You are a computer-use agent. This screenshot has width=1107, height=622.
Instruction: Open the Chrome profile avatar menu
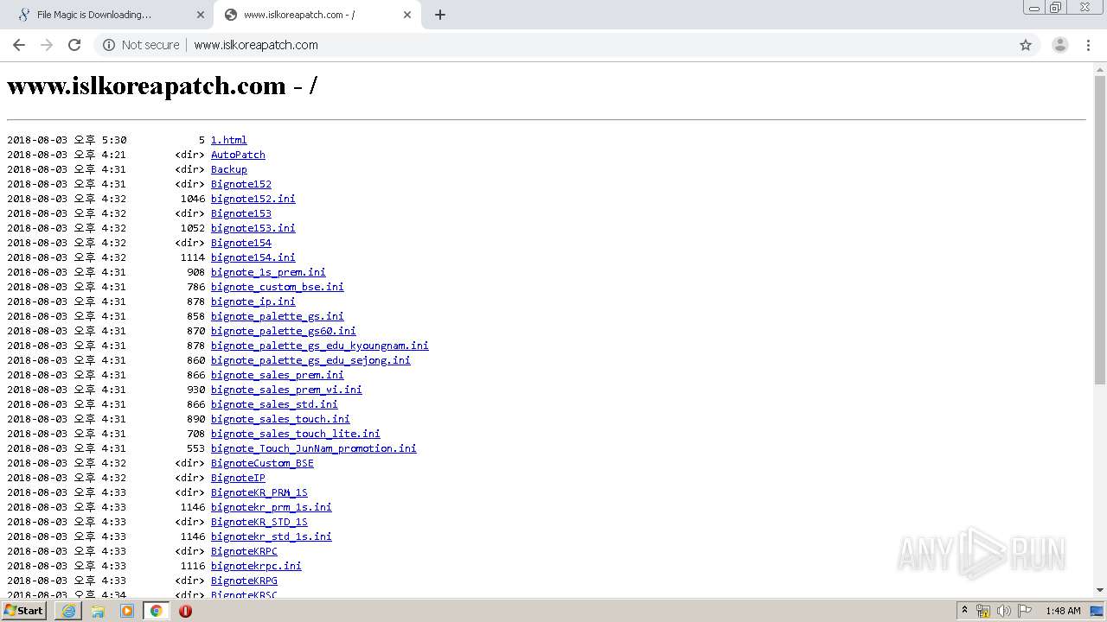[1059, 45]
